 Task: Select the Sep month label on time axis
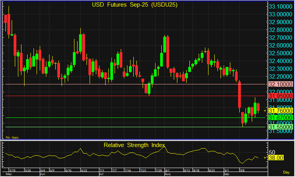point(227,174)
